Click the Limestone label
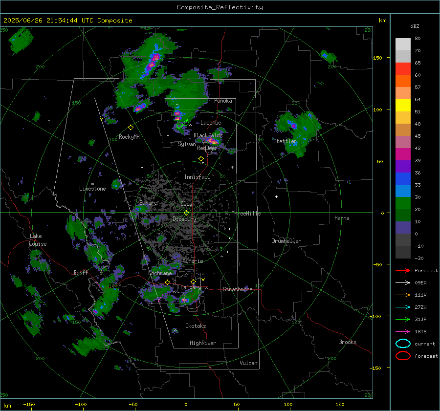 point(92,189)
